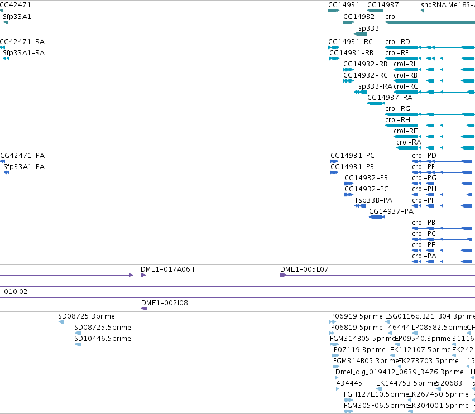Select the EK304001.5prime EST label
This screenshot has width=475, height=414.
pyautogui.click(x=438, y=406)
